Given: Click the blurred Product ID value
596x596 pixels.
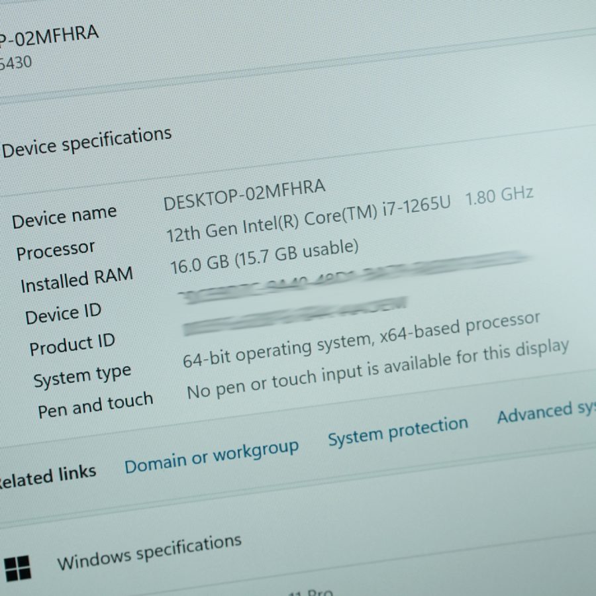Looking at the screenshot, I should [x=295, y=317].
